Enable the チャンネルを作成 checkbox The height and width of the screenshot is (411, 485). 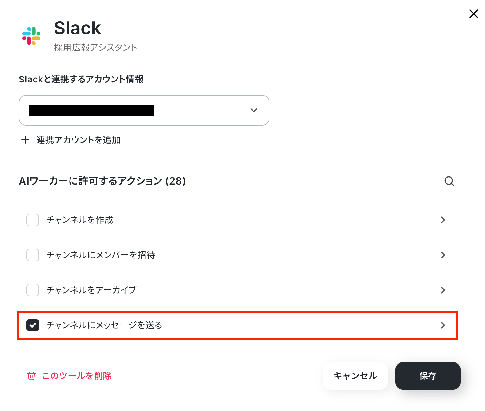tap(33, 220)
